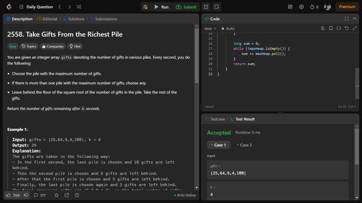This screenshot has width=362, height=203.
Task: Click the k input value 4
Action: [278, 191]
